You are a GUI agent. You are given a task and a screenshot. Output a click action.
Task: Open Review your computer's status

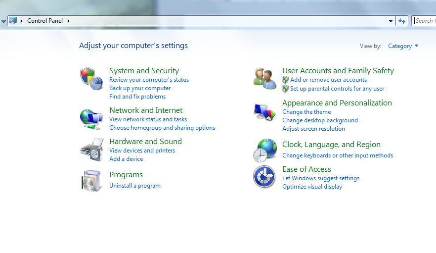pos(149,80)
